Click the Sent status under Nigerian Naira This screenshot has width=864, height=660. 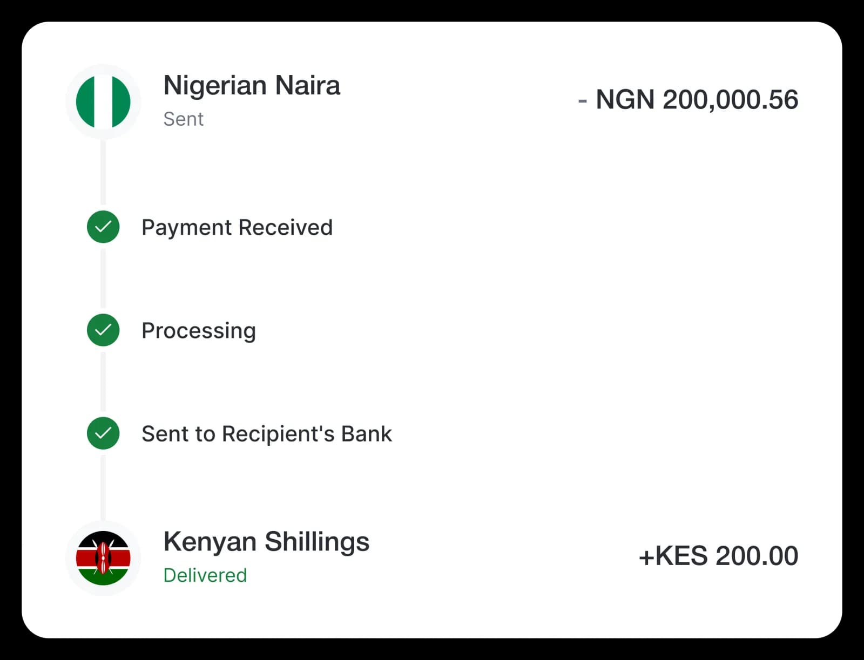183,119
